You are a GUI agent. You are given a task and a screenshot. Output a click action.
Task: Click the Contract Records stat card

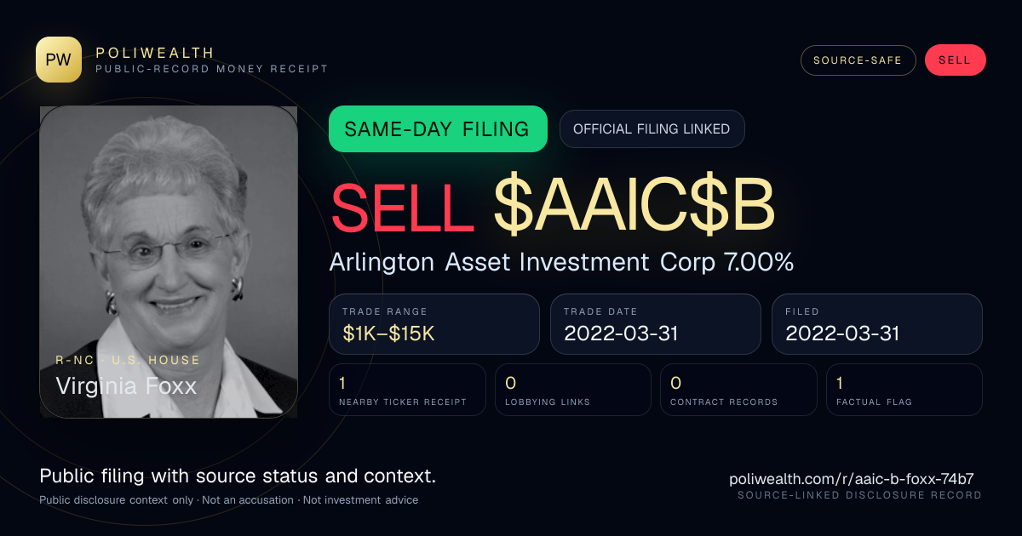click(738, 390)
